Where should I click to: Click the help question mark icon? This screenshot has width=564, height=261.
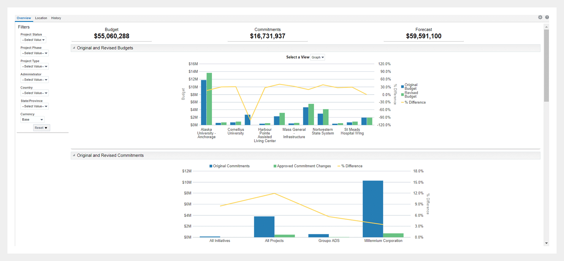tap(547, 18)
